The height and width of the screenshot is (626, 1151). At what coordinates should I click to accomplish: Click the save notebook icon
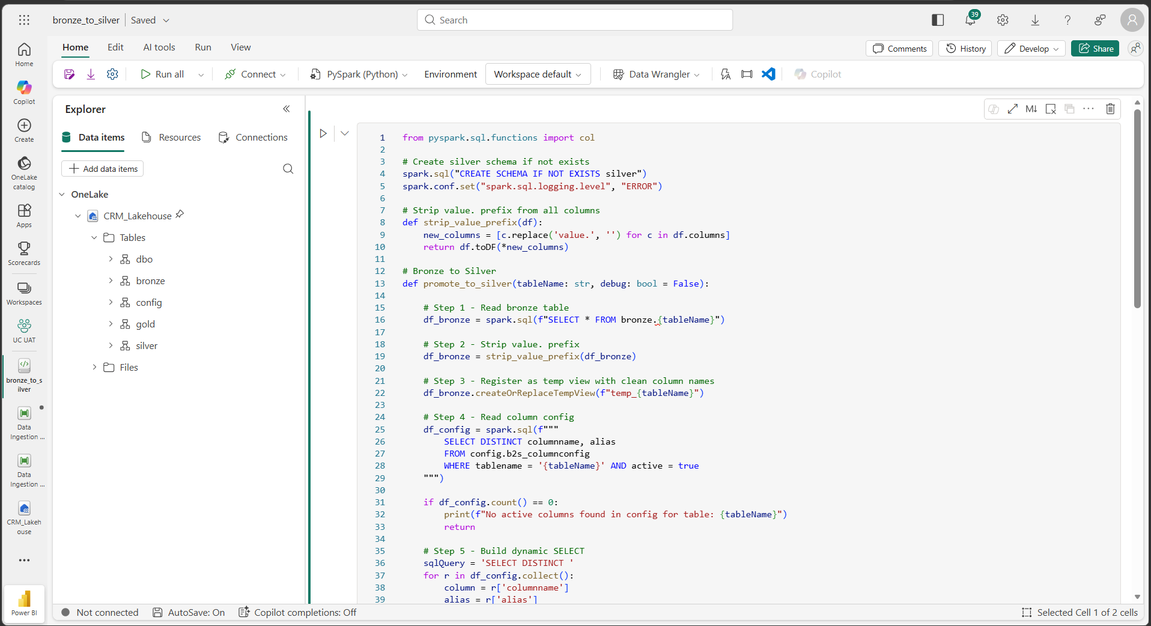[70, 74]
